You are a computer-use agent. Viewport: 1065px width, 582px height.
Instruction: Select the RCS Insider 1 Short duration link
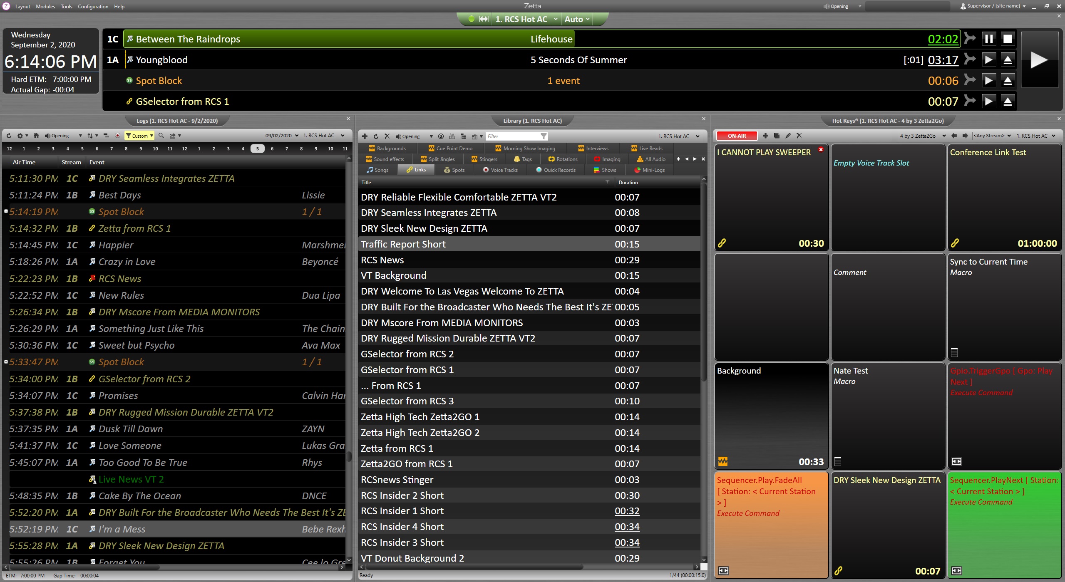627,510
